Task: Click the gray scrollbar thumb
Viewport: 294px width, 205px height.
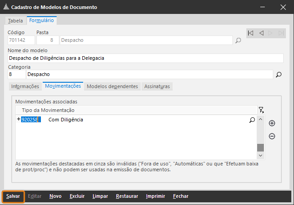Action: click(260, 147)
